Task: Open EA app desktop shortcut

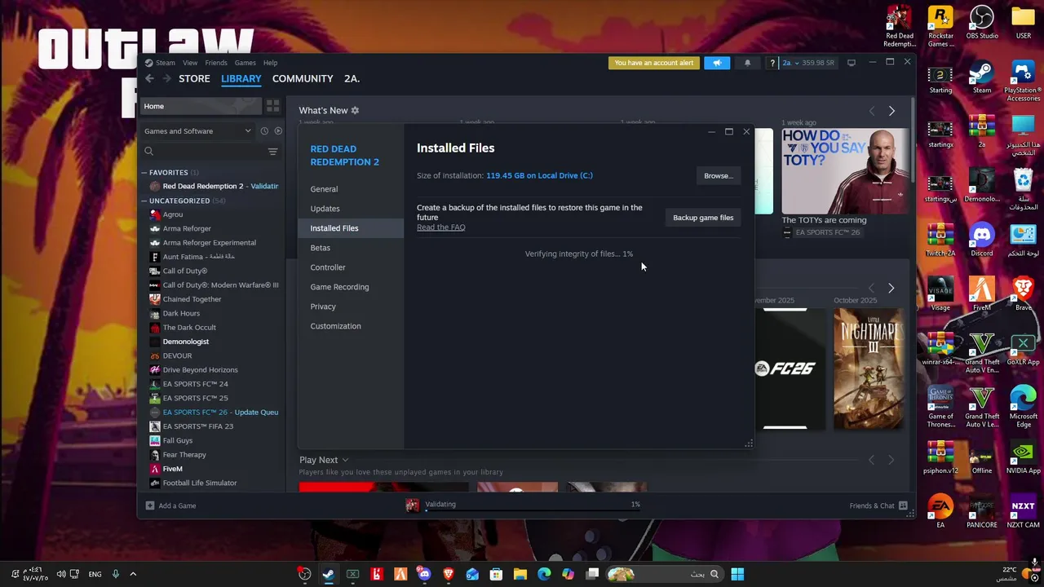Action: point(940,512)
